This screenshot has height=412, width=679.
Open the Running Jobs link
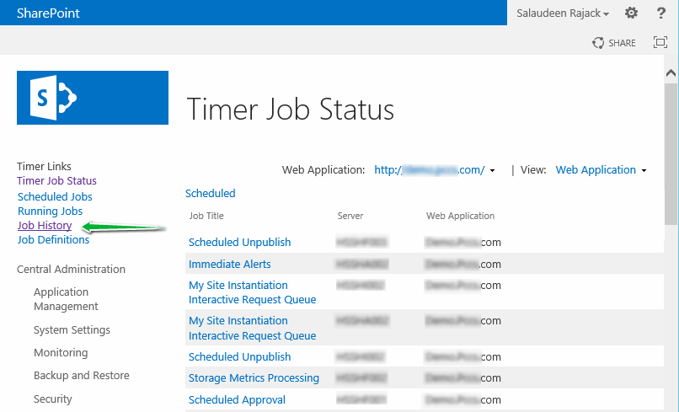click(x=50, y=211)
